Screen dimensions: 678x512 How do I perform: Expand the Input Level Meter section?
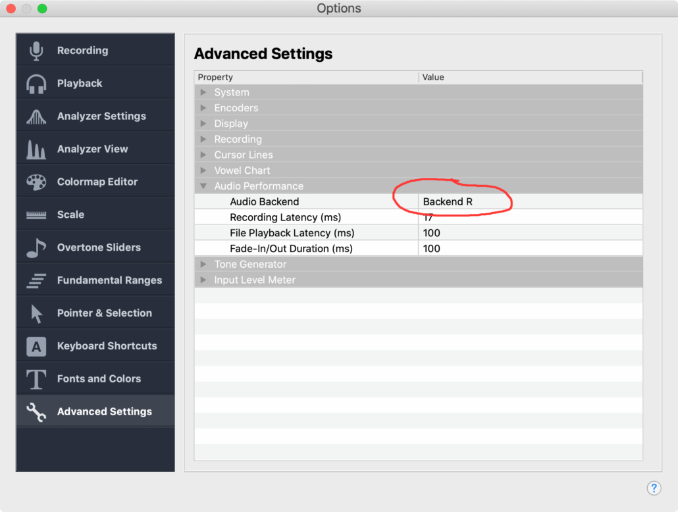click(x=203, y=280)
